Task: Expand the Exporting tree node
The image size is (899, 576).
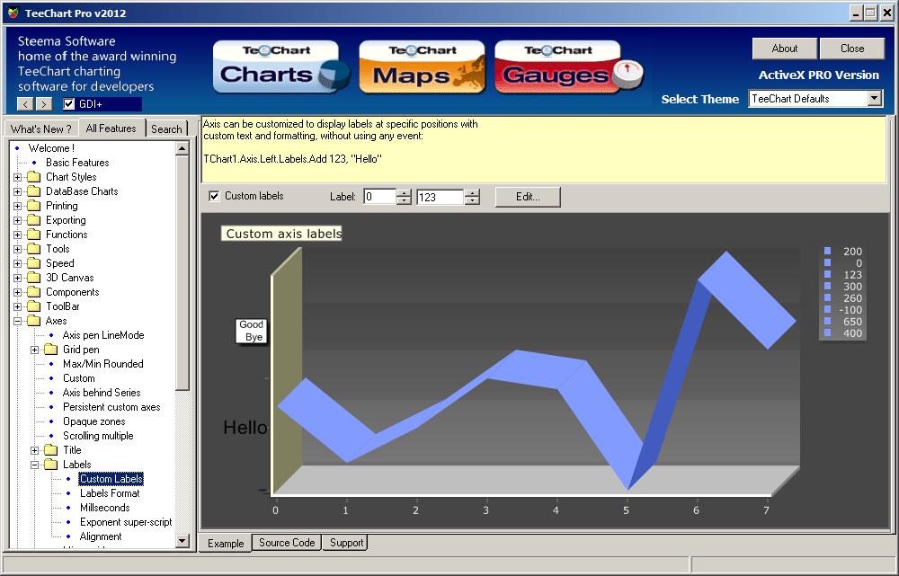Action: (17, 220)
